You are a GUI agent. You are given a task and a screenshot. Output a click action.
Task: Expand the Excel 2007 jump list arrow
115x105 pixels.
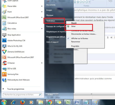click(x=42, y=17)
